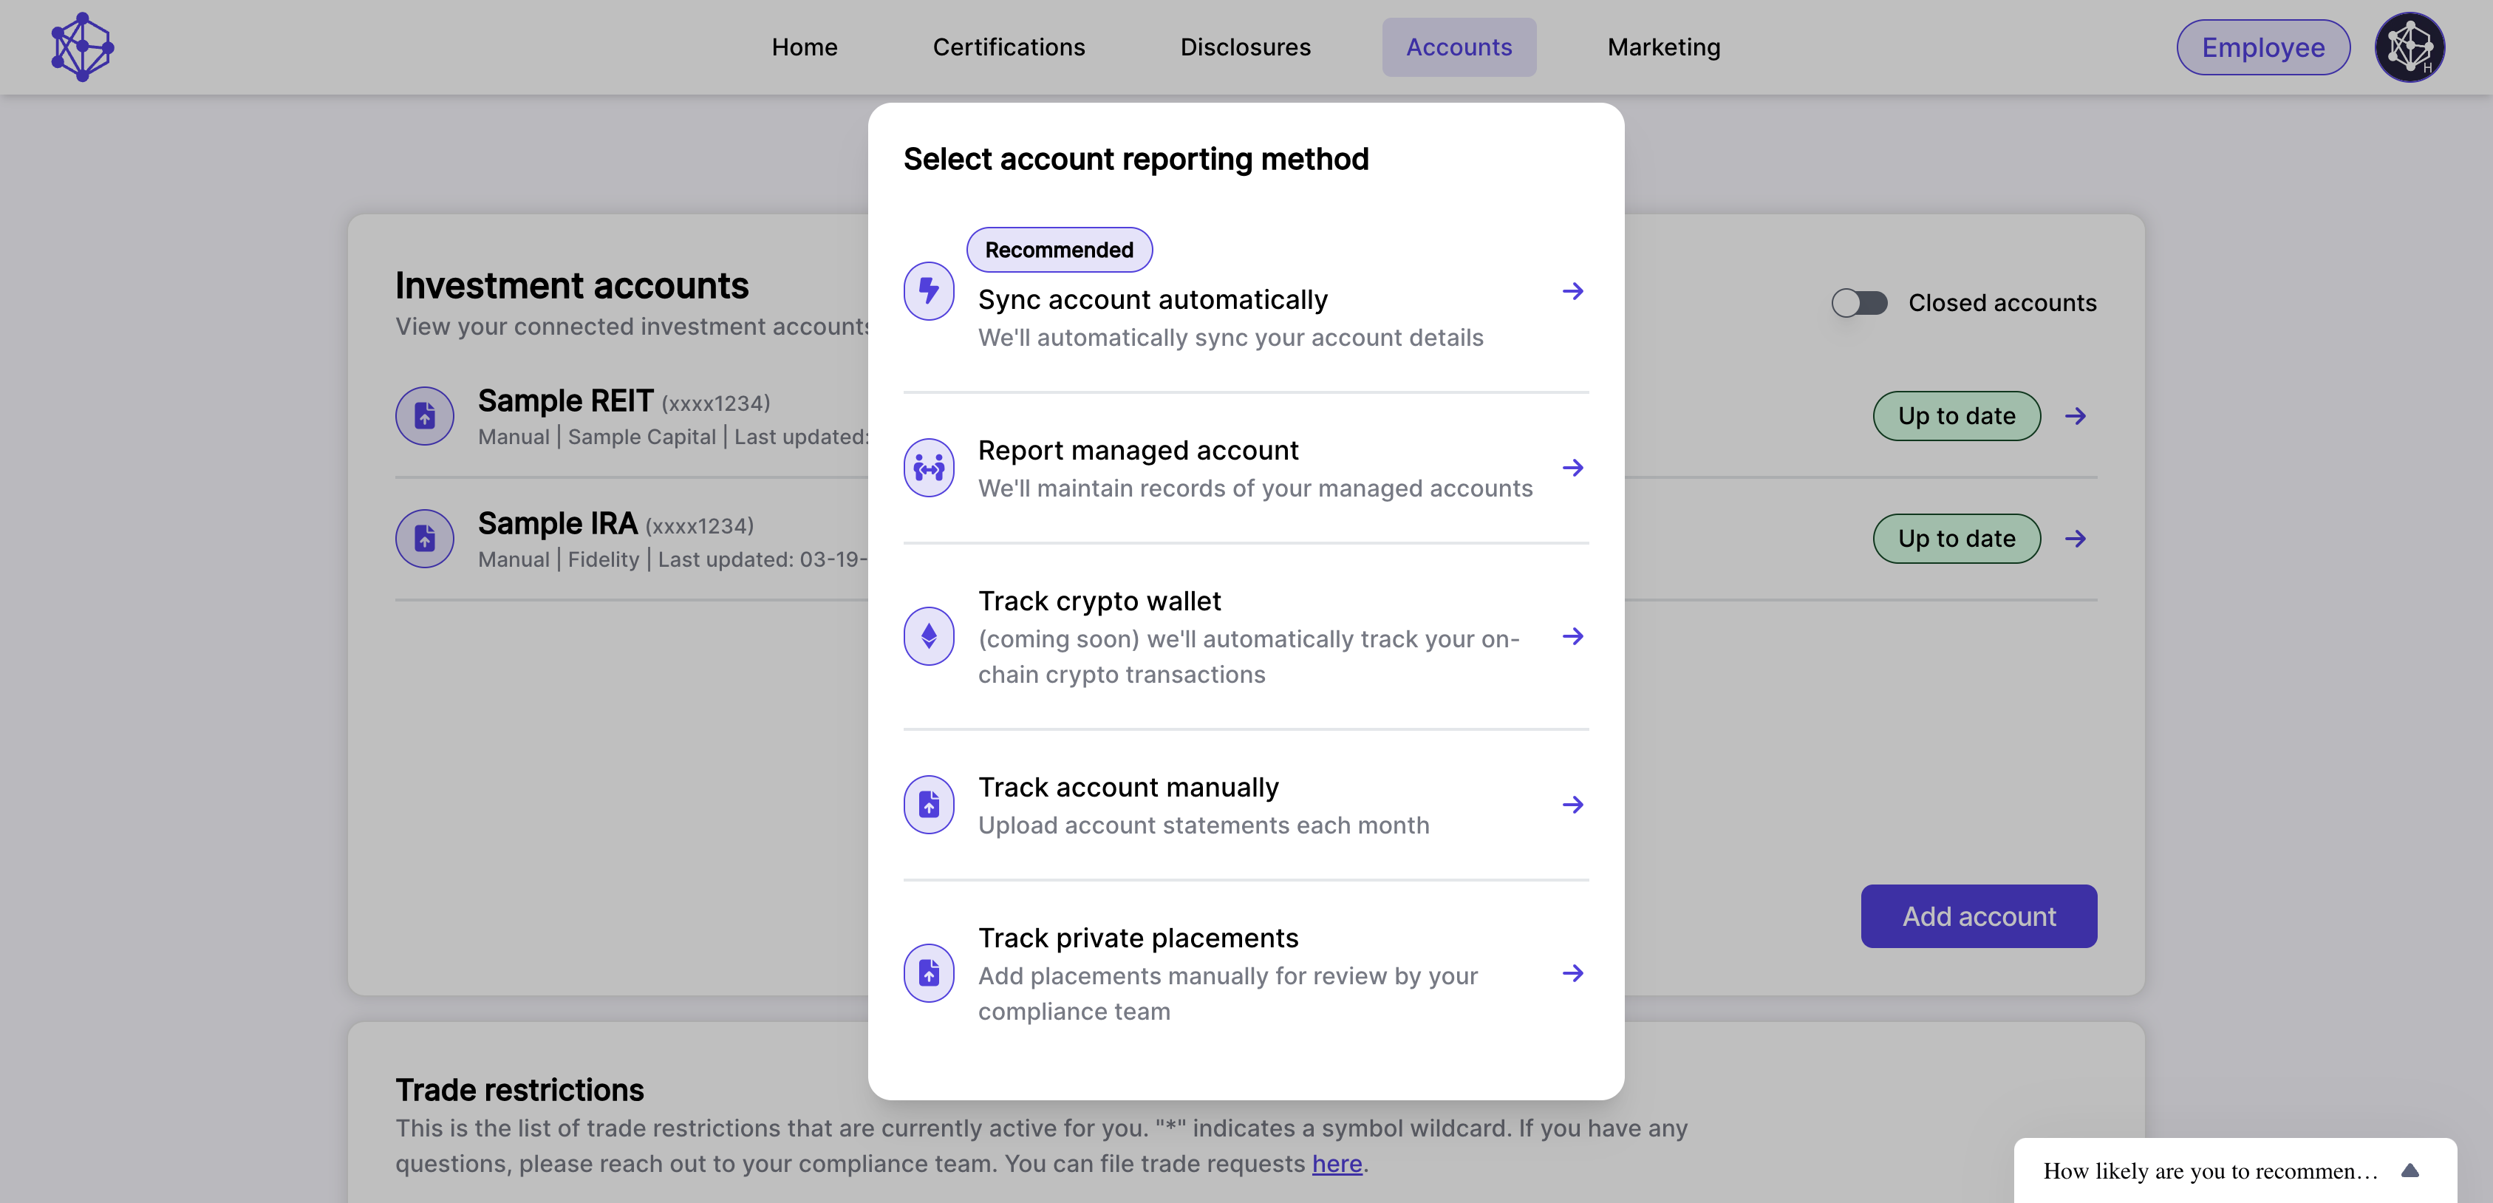This screenshot has height=1203, width=2493.
Task: Click the sync account automatically arrow icon
Action: pos(1572,289)
